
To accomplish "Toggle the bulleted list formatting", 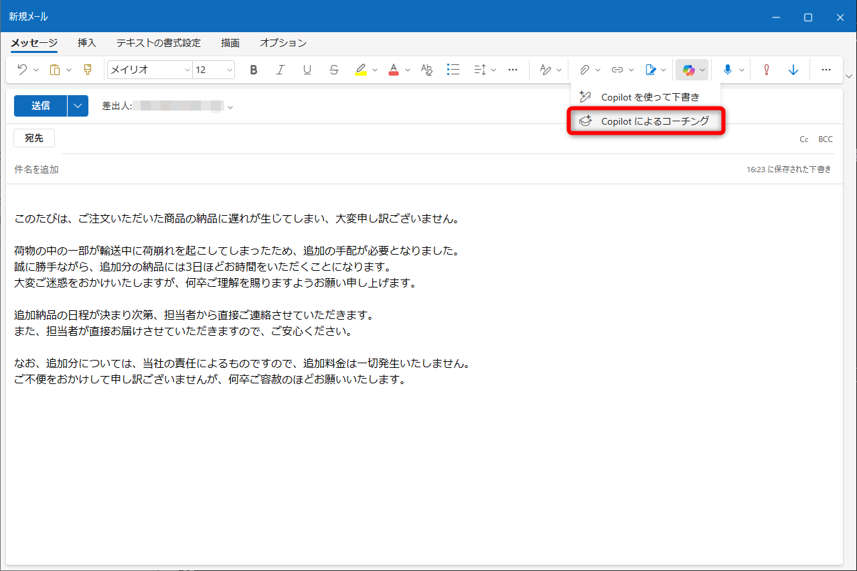I will point(453,69).
